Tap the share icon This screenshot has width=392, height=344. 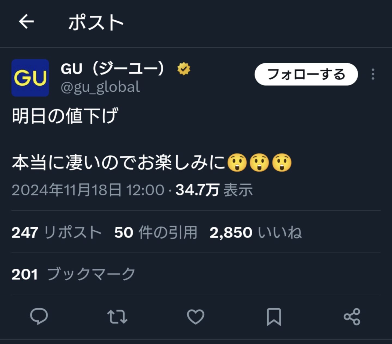[x=352, y=317]
